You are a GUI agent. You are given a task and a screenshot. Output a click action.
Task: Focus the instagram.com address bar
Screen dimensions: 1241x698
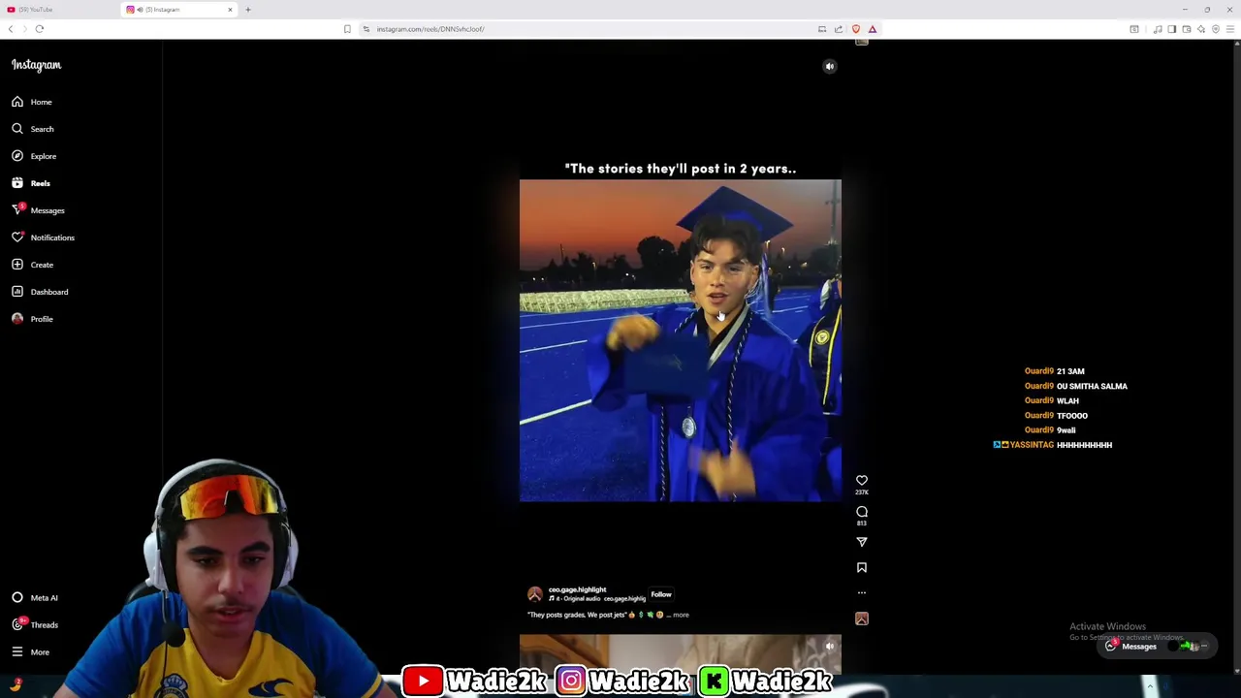pos(591,29)
